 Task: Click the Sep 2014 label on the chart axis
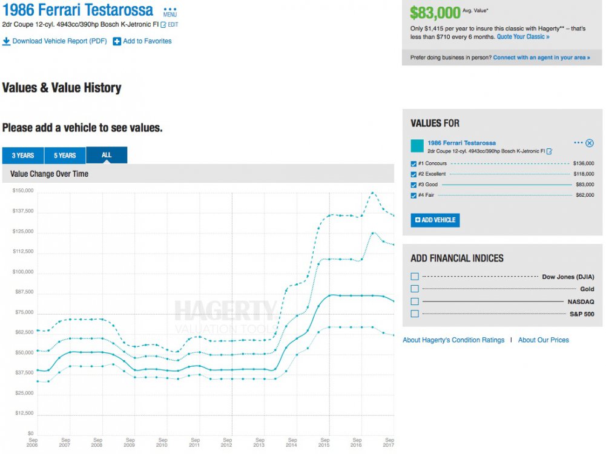pyautogui.click(x=292, y=442)
